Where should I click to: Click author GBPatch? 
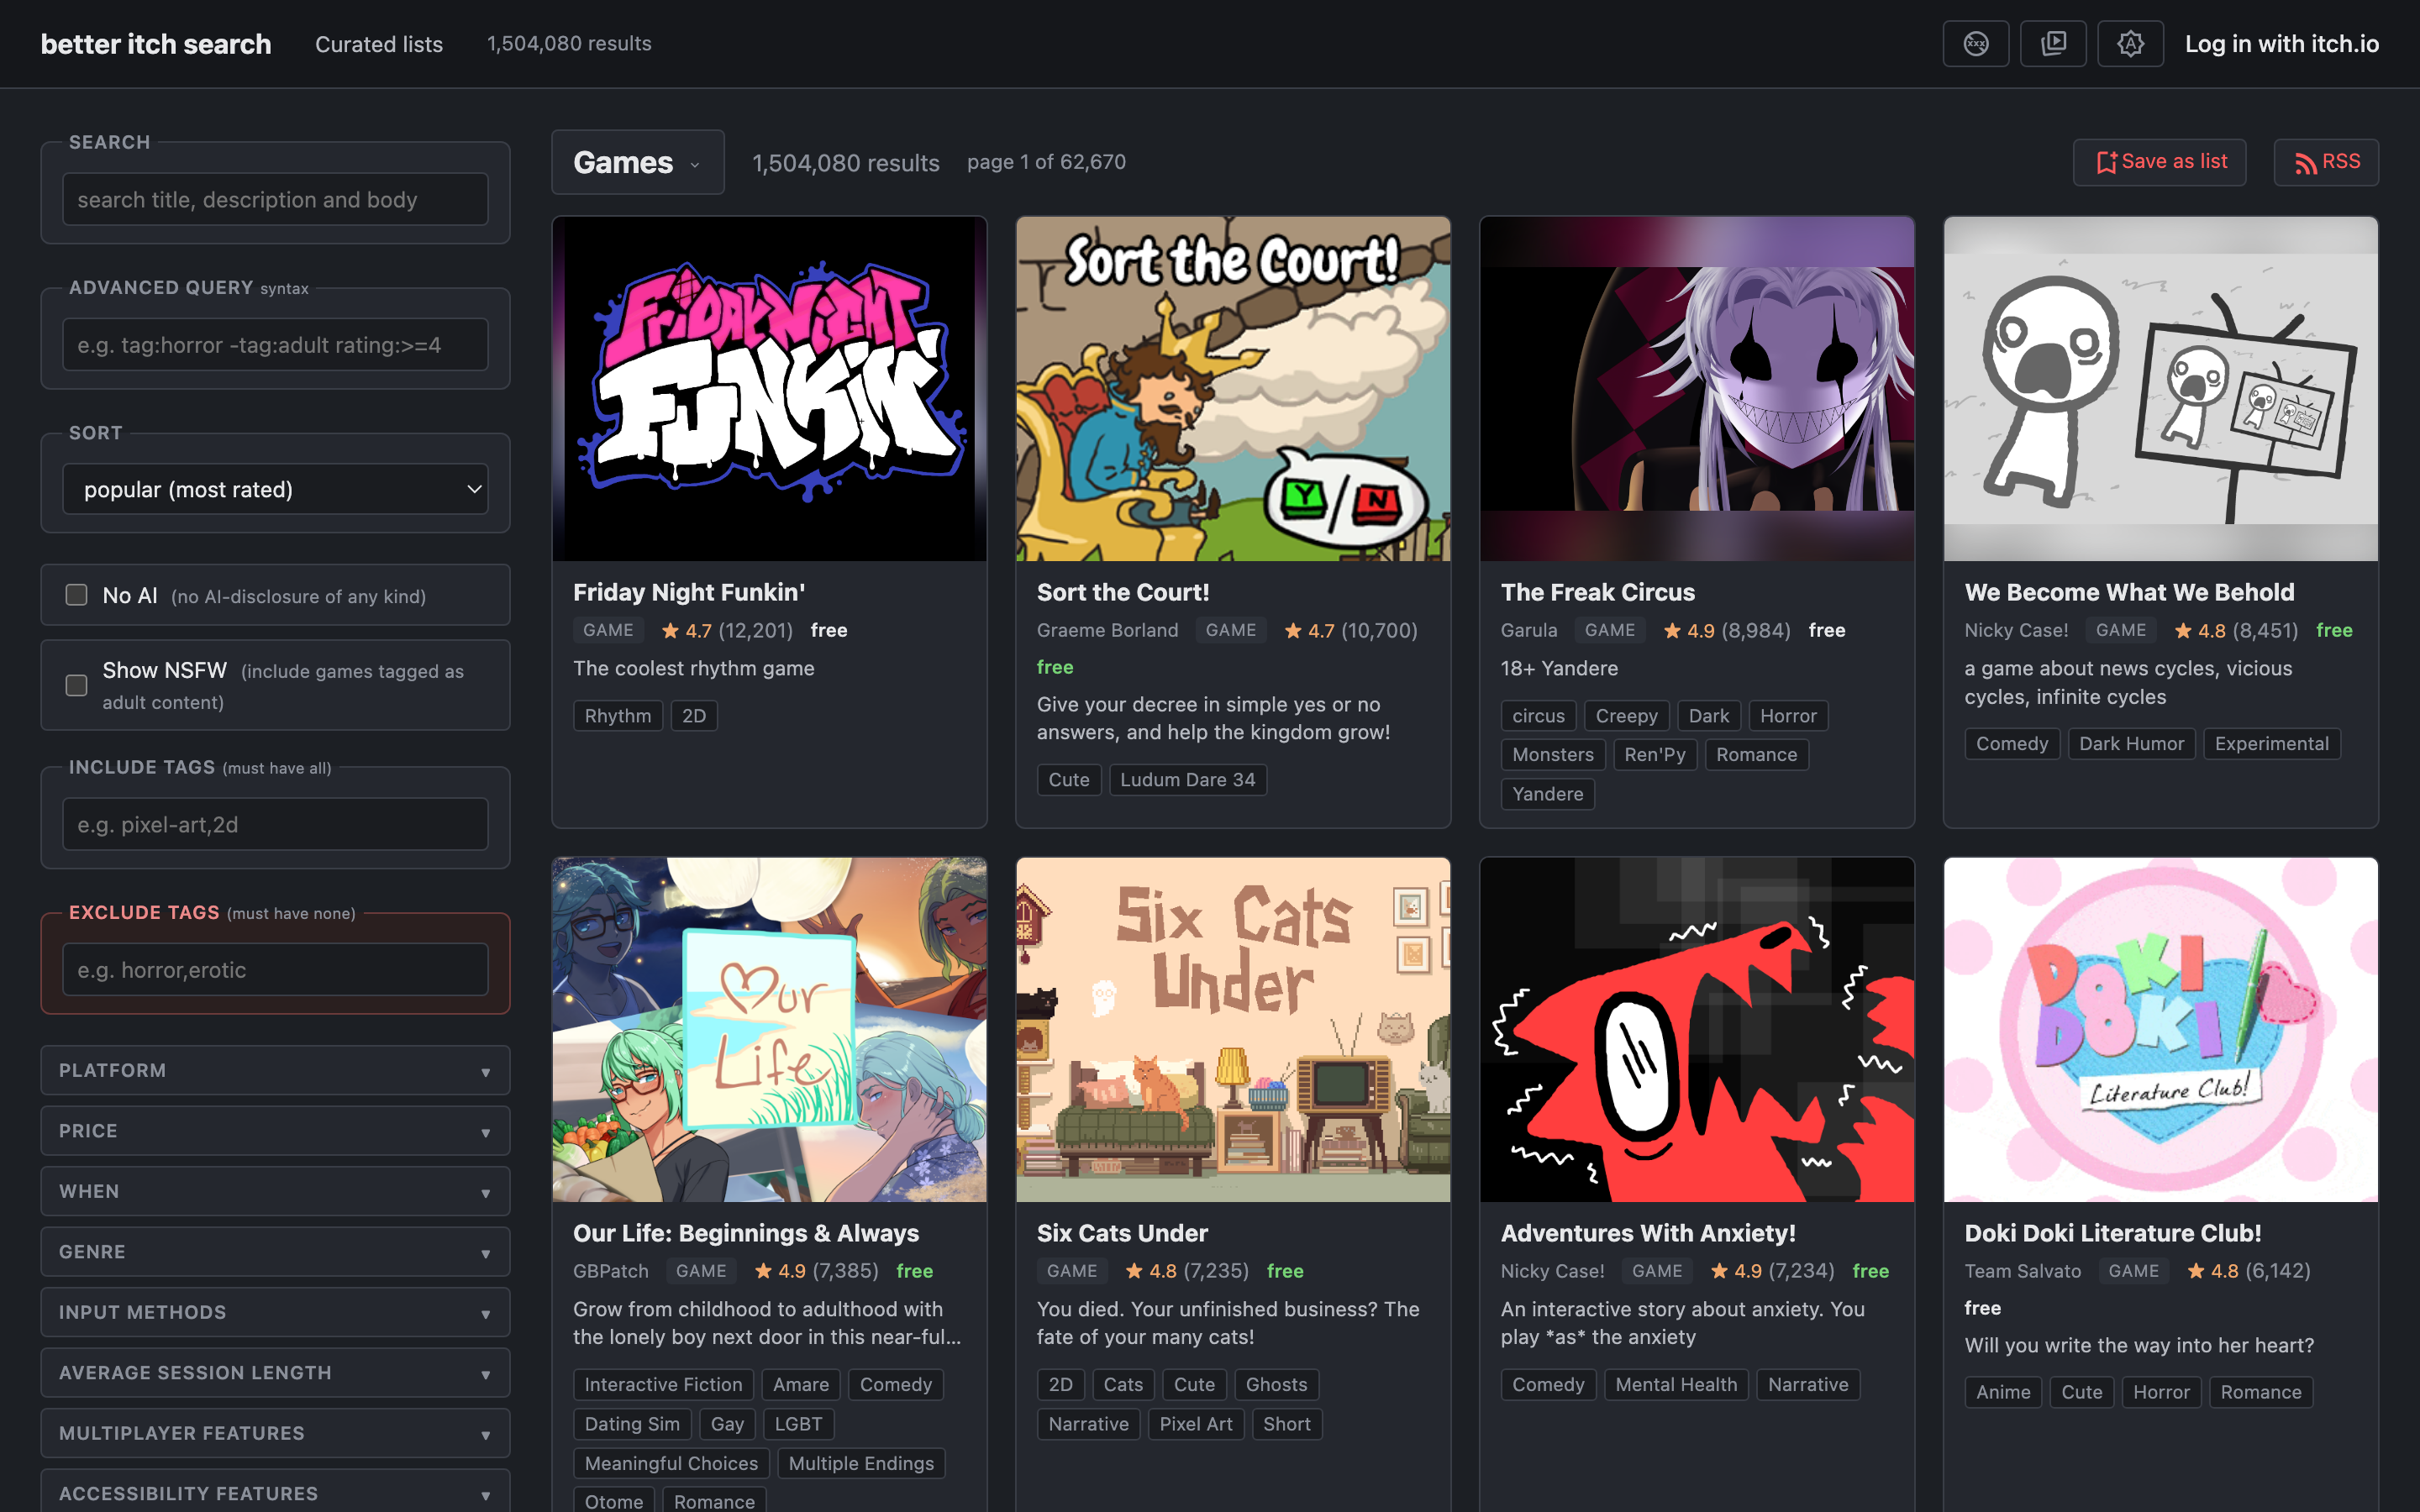tap(610, 1271)
